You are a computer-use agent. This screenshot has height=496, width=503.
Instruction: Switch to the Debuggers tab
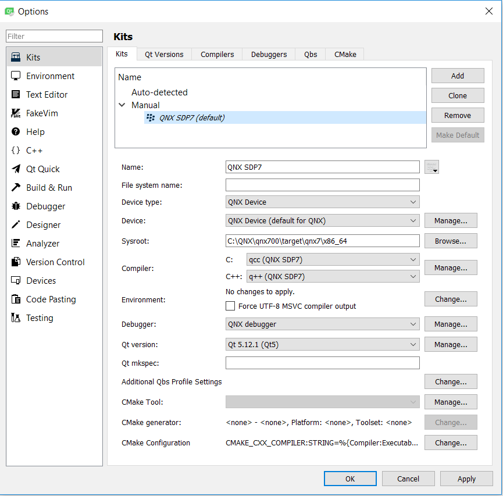pyautogui.click(x=269, y=55)
